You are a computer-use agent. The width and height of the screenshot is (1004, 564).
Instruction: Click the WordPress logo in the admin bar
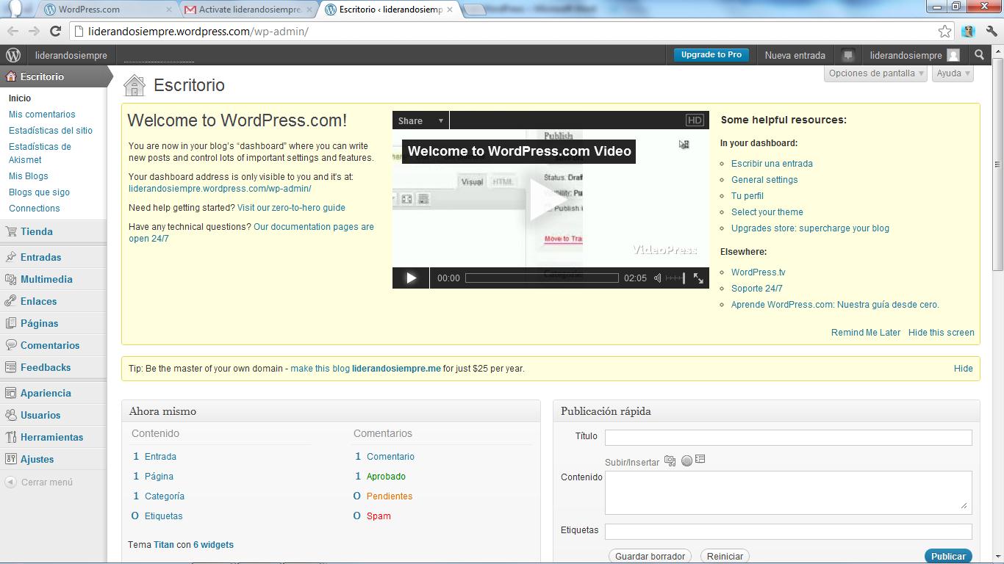pos(12,55)
